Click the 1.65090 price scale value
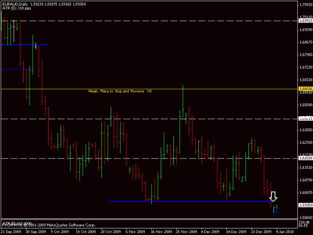This screenshot has height=235, width=313. [x=306, y=105]
